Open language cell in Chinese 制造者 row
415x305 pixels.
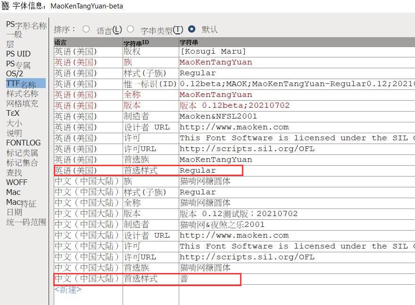click(x=88, y=225)
